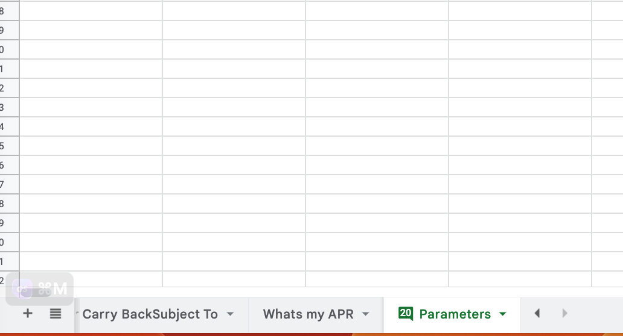Screen dimensions: 623x336
Task: Select first-column cell in row ending 6
Action: pos(91,165)
